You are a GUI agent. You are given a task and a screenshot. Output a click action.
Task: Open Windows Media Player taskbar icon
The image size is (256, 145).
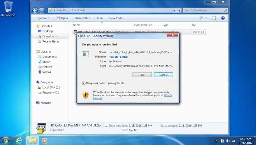pyautogui.click(x=44, y=141)
